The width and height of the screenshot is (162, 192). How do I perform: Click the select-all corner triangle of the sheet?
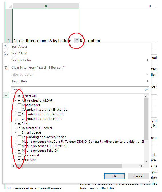(10, 6)
